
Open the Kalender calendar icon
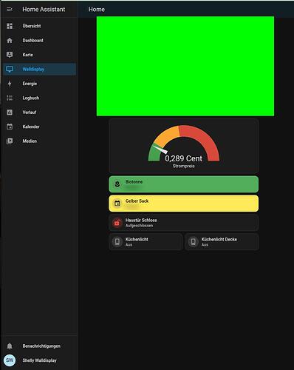pos(10,127)
